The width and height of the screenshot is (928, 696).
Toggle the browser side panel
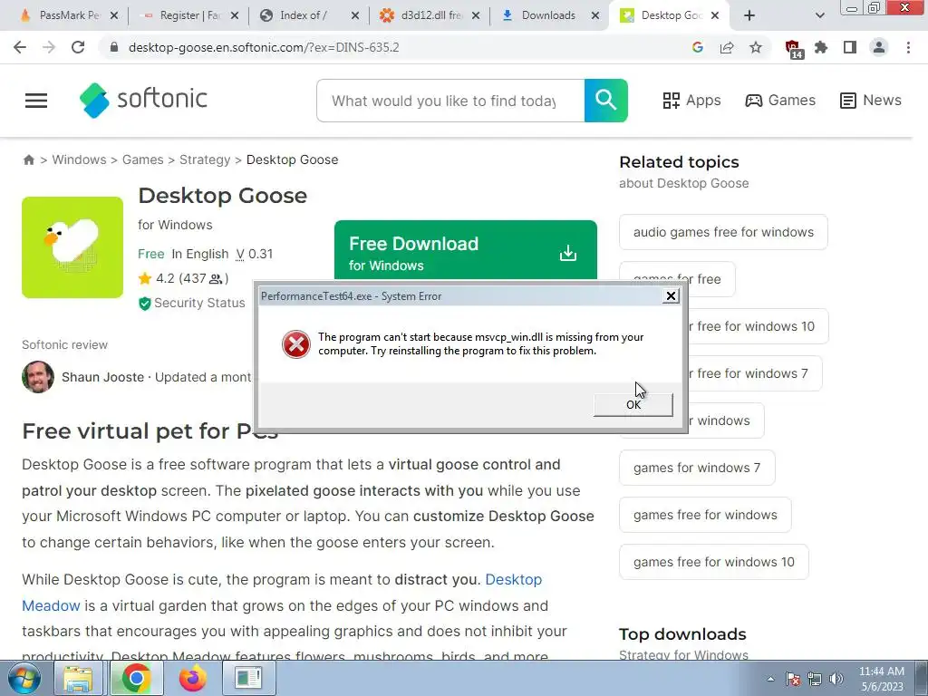coord(850,47)
